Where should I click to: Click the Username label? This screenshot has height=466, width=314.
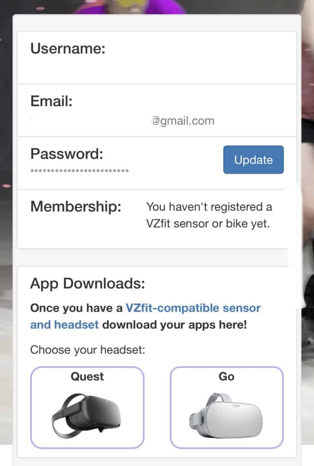pos(67,49)
